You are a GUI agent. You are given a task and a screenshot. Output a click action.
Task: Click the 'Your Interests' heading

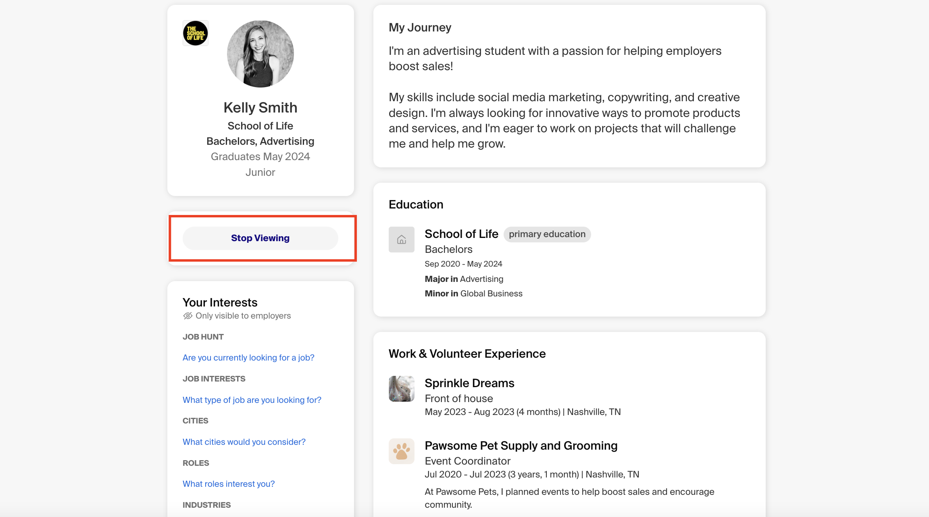220,302
